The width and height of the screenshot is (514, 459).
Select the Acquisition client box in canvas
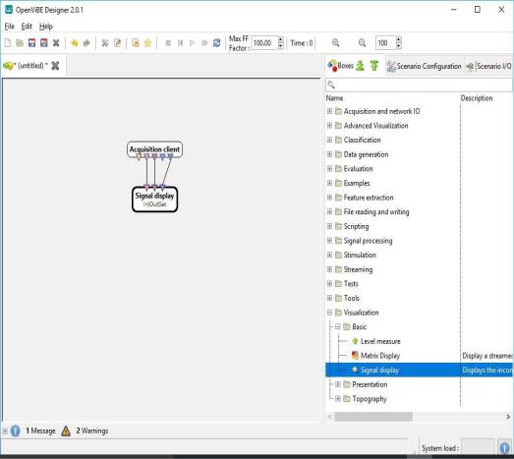click(x=154, y=149)
